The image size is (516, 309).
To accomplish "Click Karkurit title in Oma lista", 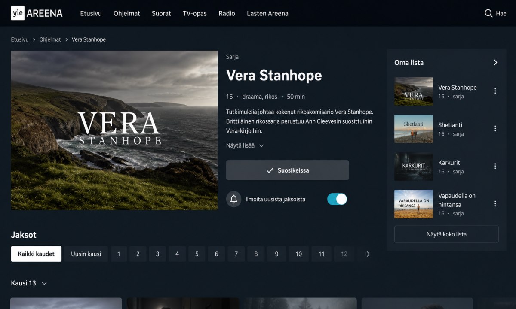I will 449,163.
